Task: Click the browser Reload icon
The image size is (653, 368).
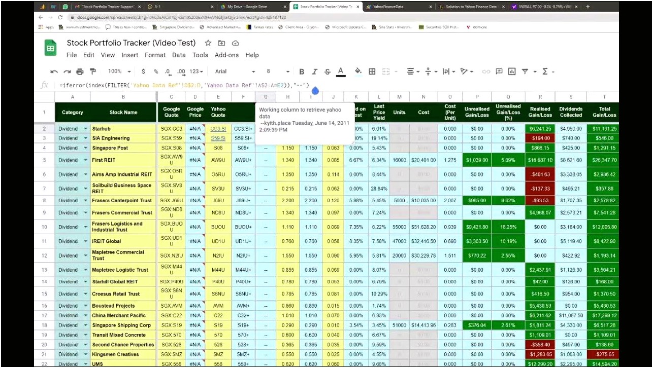Action: (x=60, y=17)
